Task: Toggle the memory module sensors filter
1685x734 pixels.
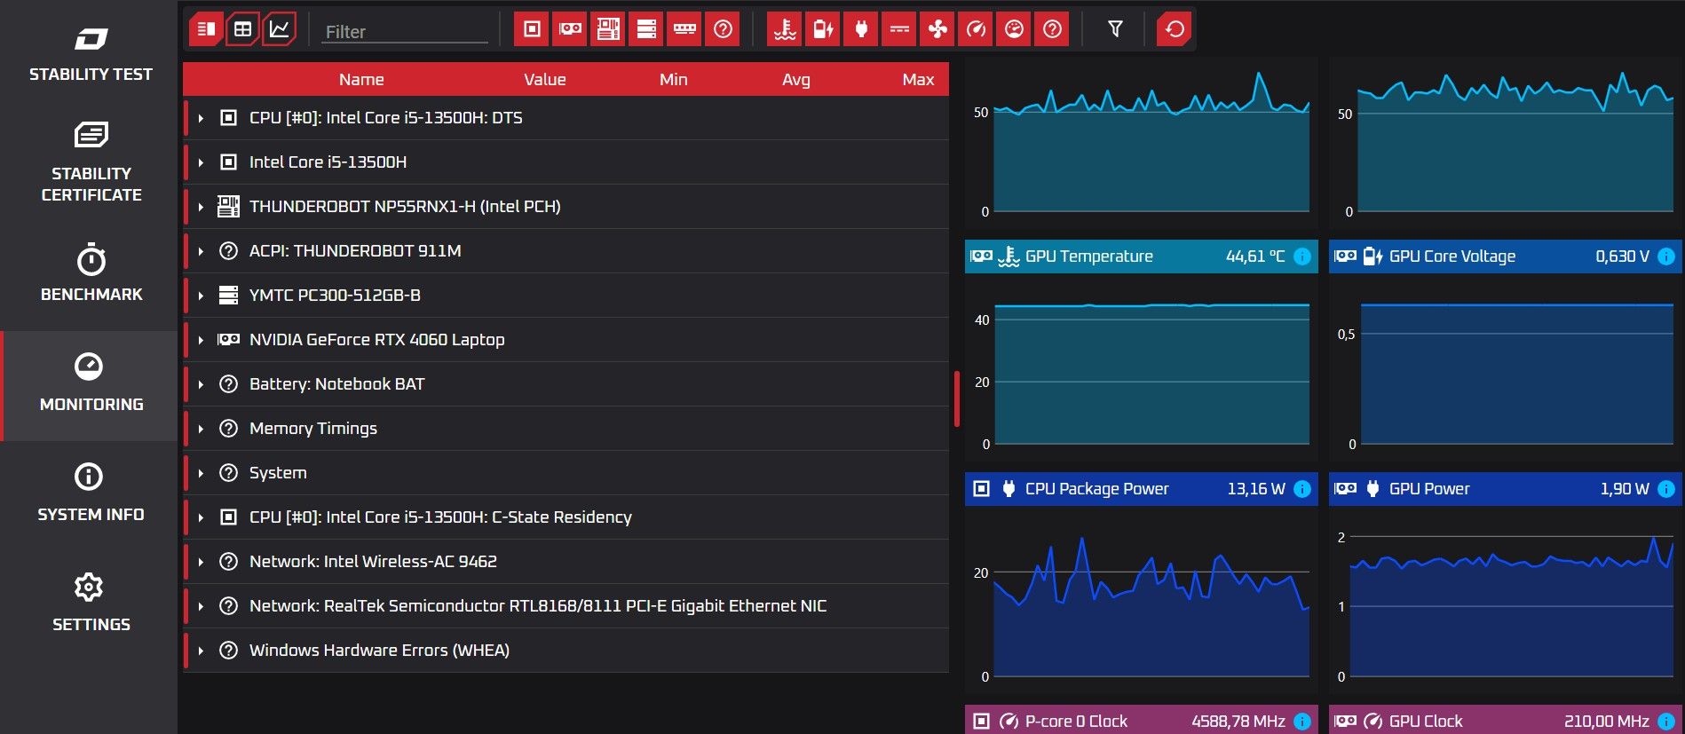Action: 684,29
